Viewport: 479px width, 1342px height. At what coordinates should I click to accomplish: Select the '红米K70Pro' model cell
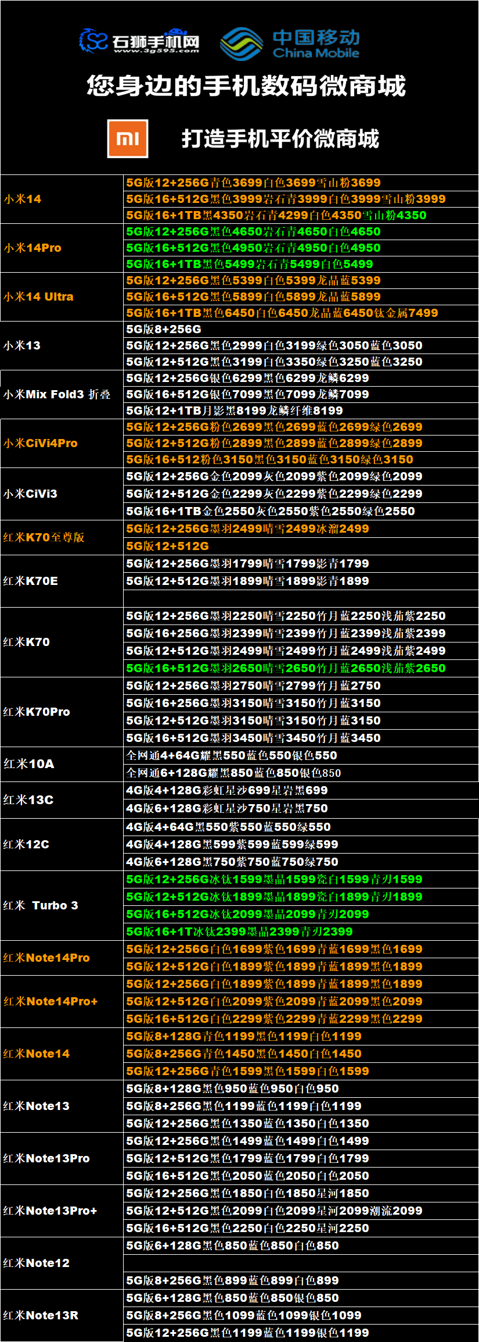click(62, 712)
